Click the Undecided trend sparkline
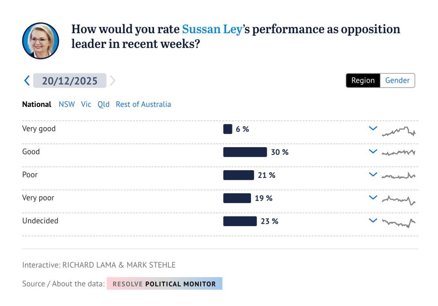The width and height of the screenshot is (438, 306). pyautogui.click(x=398, y=223)
